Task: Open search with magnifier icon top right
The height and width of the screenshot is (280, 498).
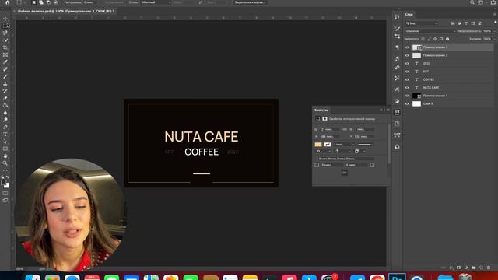Action: pos(472,2)
